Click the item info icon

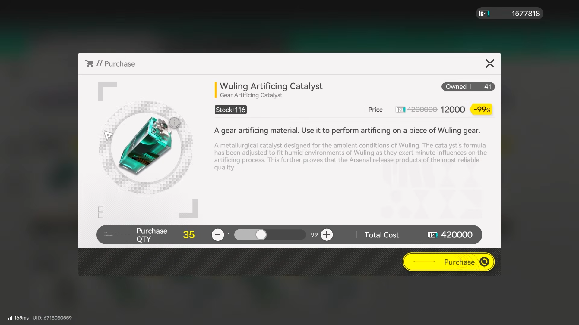point(174,122)
